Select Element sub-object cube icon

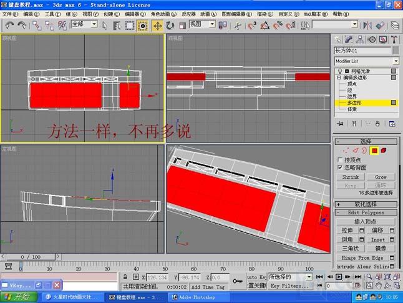(x=384, y=151)
